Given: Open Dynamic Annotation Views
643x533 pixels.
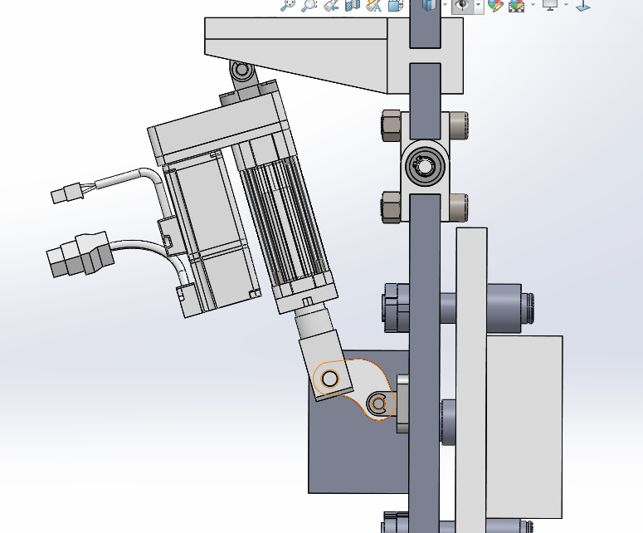Looking at the screenshot, I should click(373, 5).
